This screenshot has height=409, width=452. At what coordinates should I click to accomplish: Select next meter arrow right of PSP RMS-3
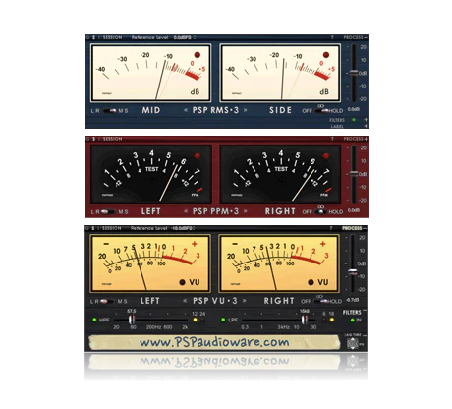[x=245, y=110]
